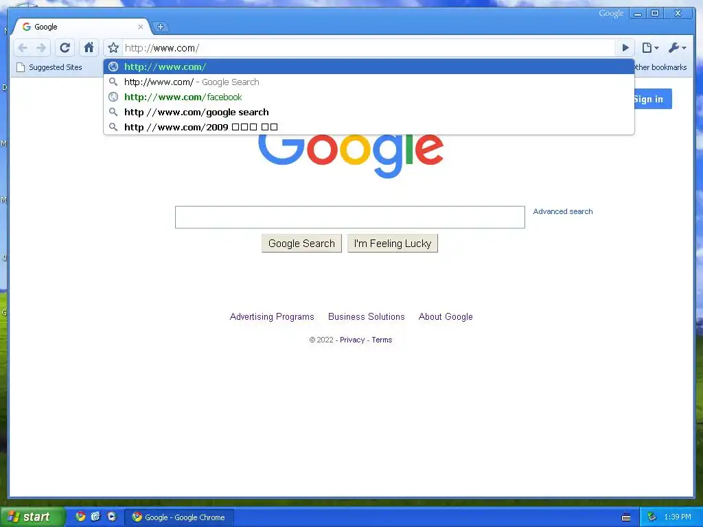Viewport: 703px width, 527px height.
Task: Click the browser Back arrow button
Action: pyautogui.click(x=23, y=47)
